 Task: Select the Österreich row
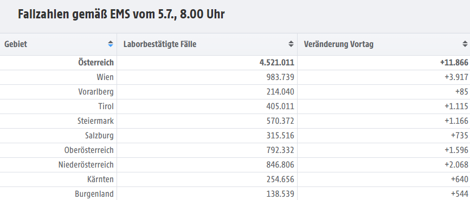pos(235,63)
